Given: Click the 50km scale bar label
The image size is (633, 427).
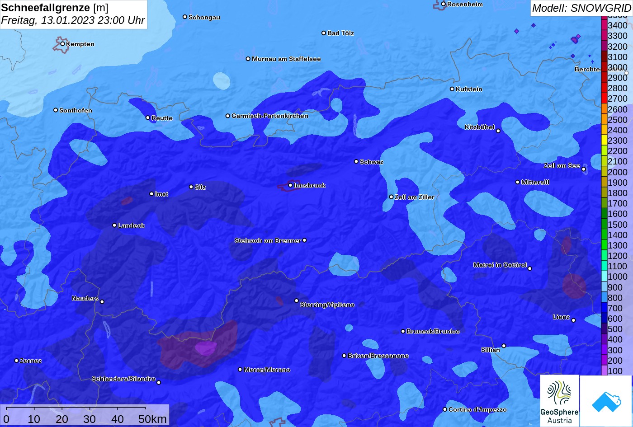Looking at the screenshot, I should coord(152,419).
